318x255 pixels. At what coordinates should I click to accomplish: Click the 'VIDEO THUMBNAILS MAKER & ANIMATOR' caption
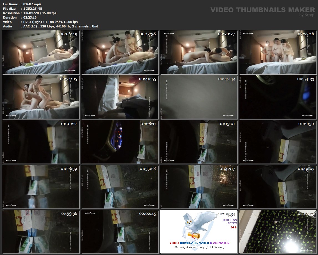199,243
